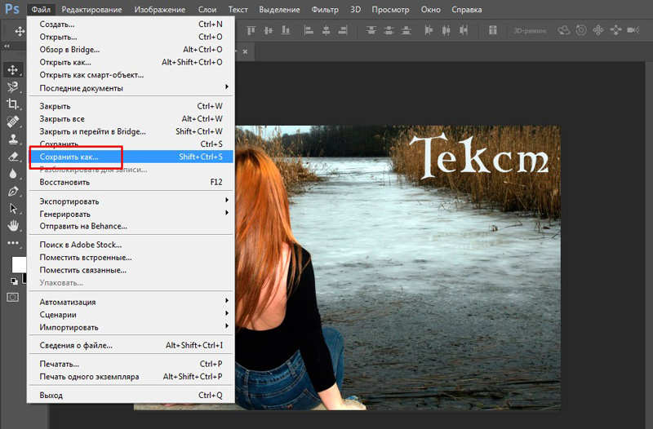Select the Move tool in the toolbox
Image resolution: width=653 pixels, height=429 pixels.
pyautogui.click(x=13, y=69)
